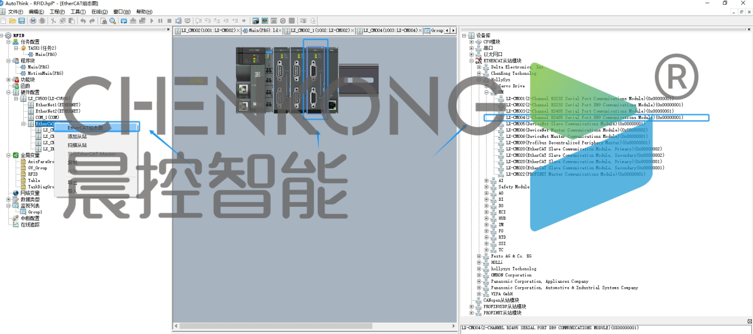Image resolution: width=753 pixels, height=334 pixels.
Task: Select LX-CM004 RS485 DB9 module
Action: [x=595, y=118]
